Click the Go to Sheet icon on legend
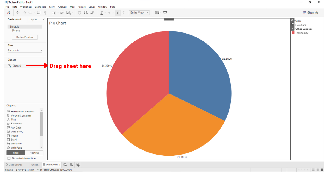 pos(292,24)
